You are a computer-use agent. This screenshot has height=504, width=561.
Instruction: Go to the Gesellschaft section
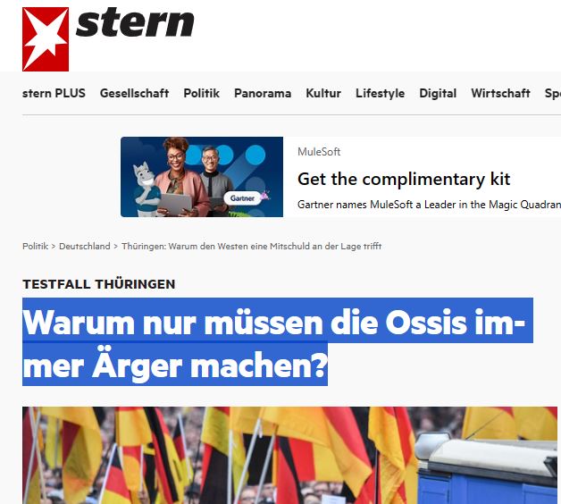pyautogui.click(x=134, y=94)
